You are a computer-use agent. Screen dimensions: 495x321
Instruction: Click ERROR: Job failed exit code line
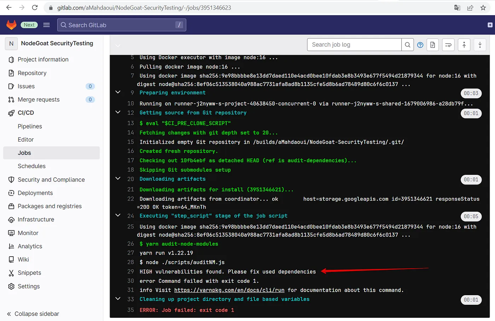pyautogui.click(x=187, y=310)
